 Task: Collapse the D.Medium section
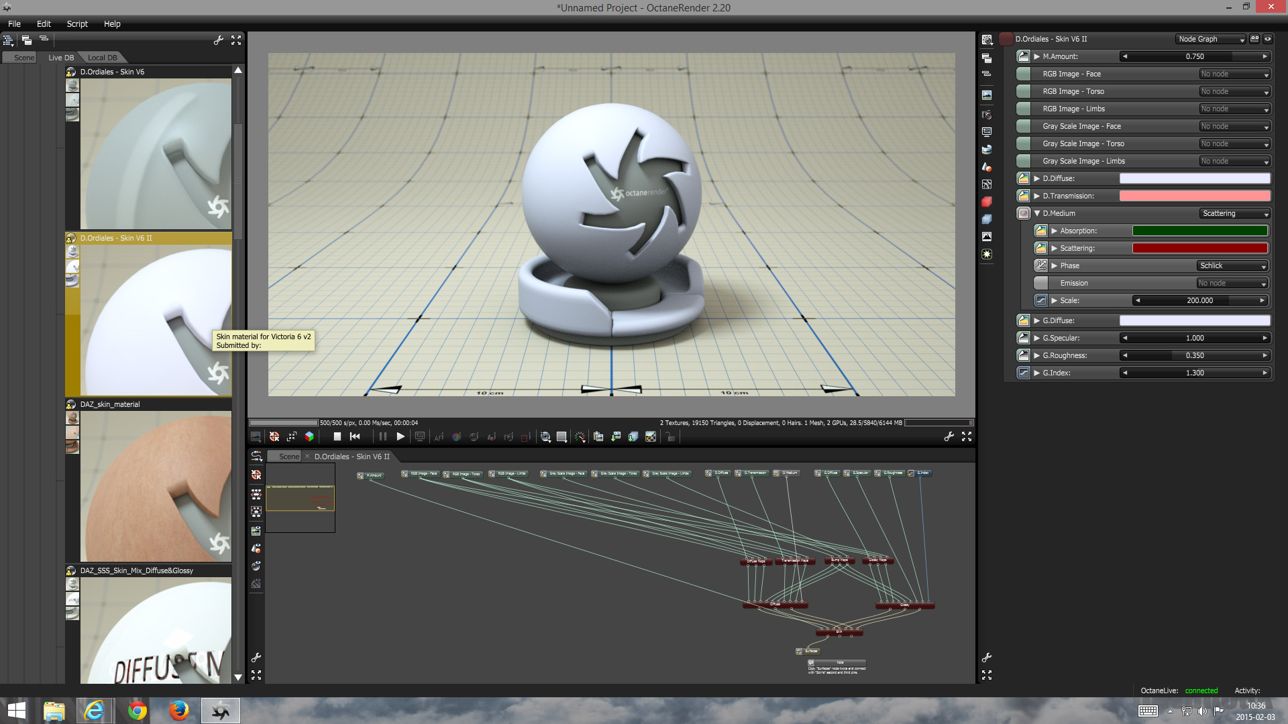click(1037, 213)
